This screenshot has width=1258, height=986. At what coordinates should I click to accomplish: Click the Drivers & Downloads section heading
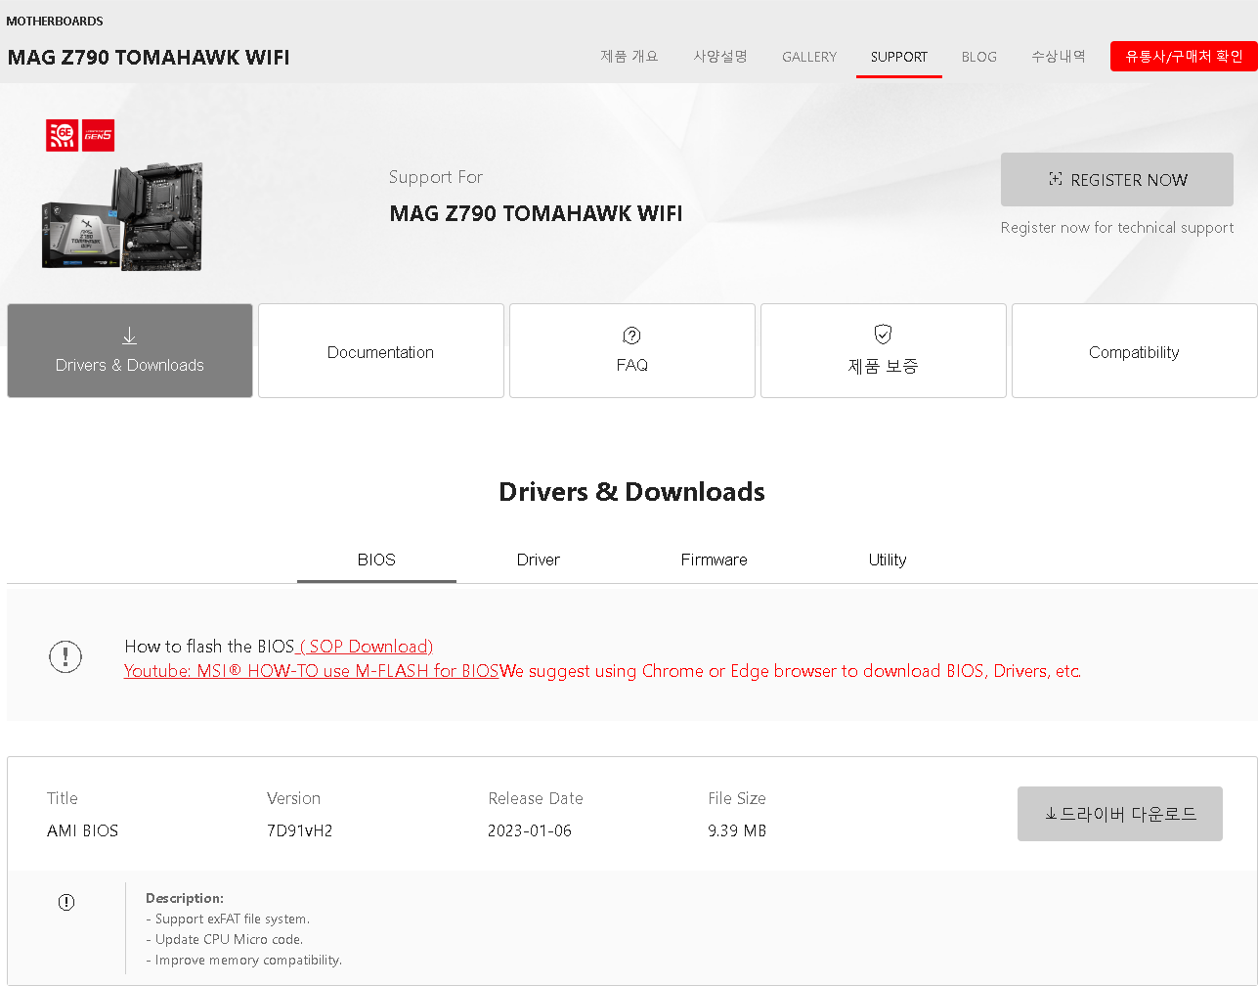(x=632, y=491)
